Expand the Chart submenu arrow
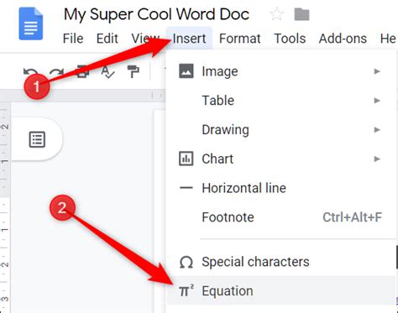398x313 pixels. (377, 159)
